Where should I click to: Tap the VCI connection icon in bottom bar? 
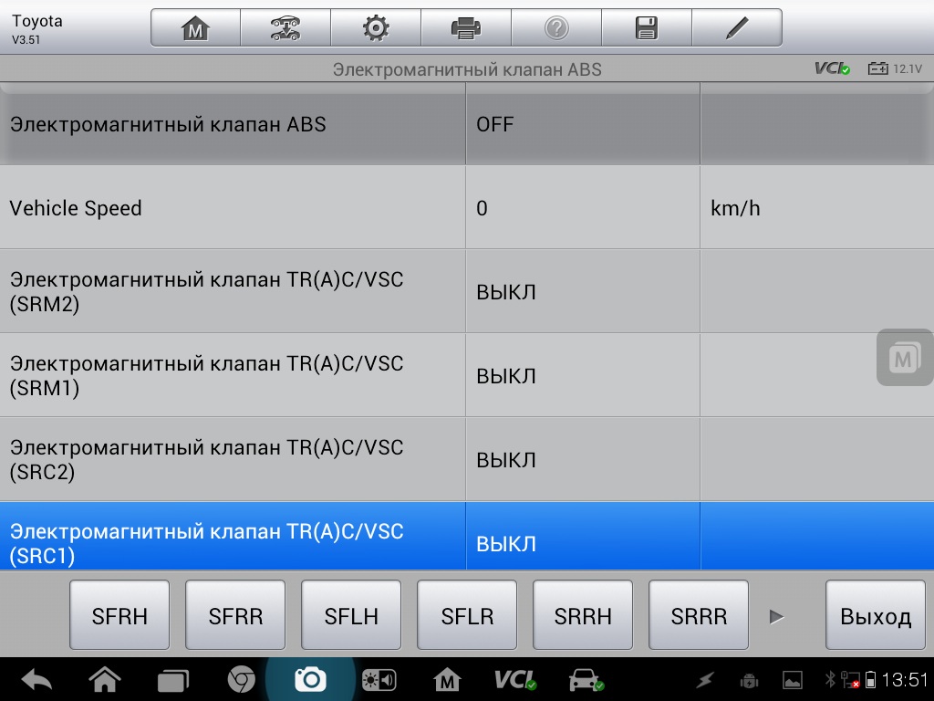pyautogui.click(x=515, y=679)
